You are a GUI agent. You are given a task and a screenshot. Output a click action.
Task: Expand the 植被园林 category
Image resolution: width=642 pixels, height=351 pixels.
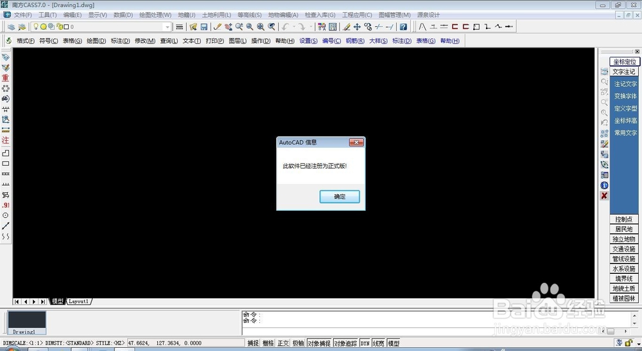pos(623,298)
